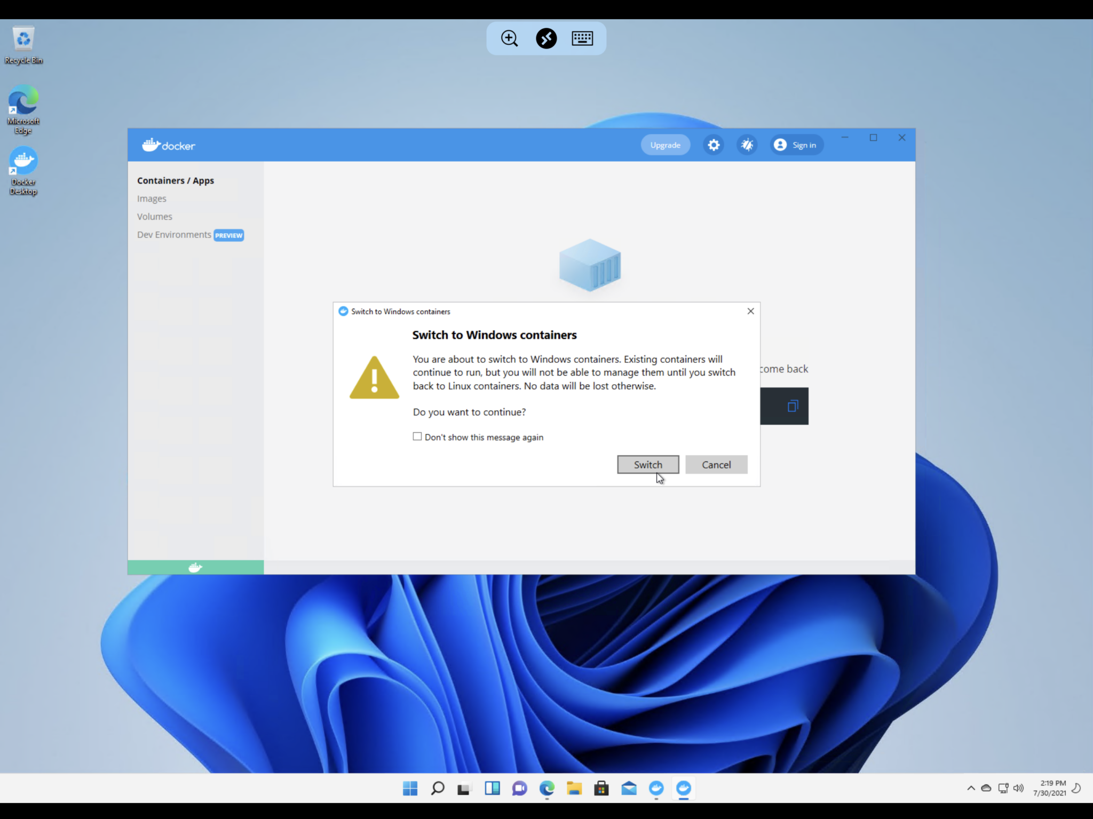Click the Upgrade button
This screenshot has height=819, width=1093.
click(665, 145)
